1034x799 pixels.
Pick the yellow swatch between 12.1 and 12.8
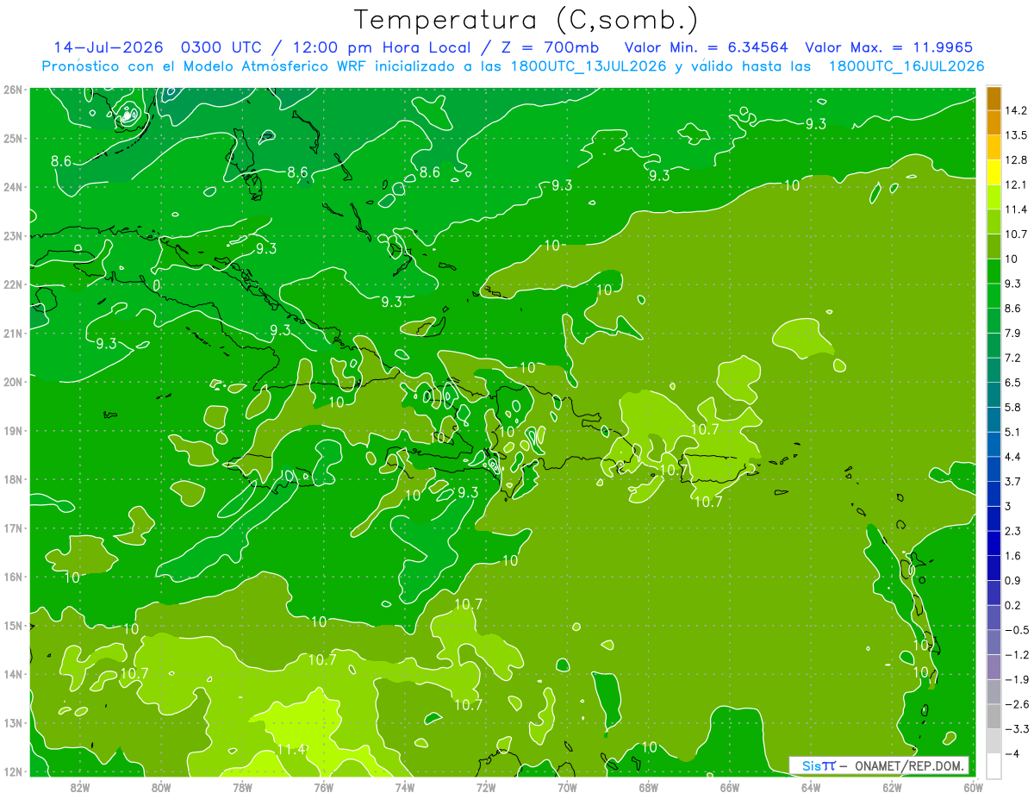click(x=994, y=172)
